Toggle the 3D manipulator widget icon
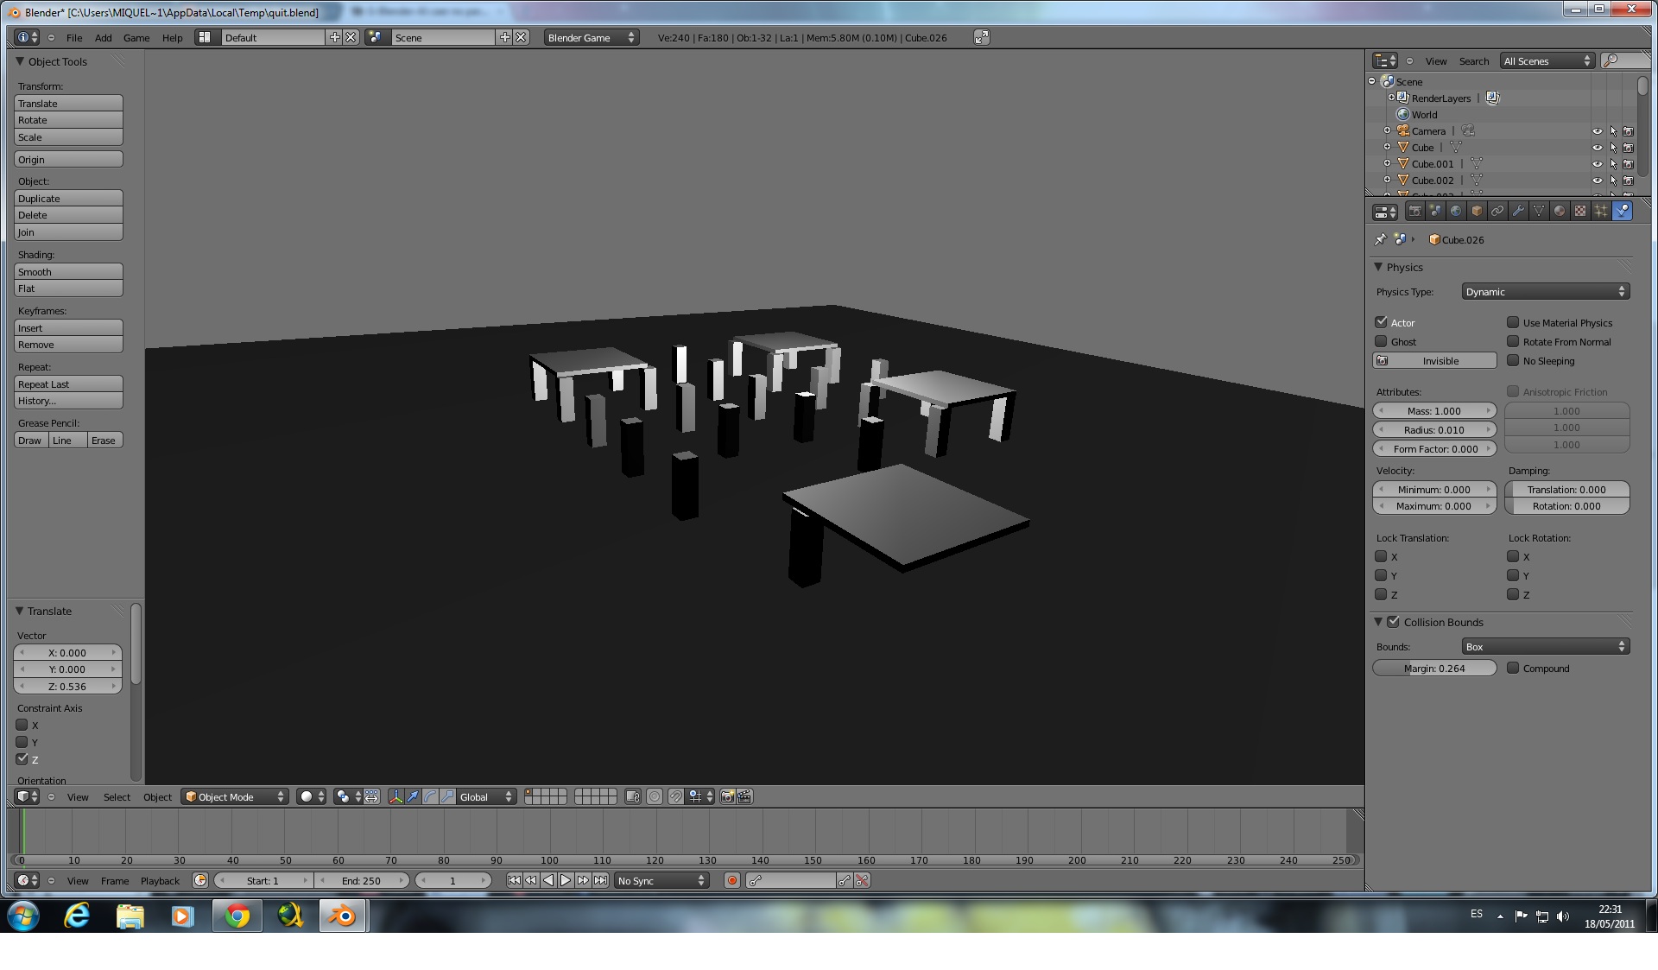The image size is (1658, 970). click(396, 796)
